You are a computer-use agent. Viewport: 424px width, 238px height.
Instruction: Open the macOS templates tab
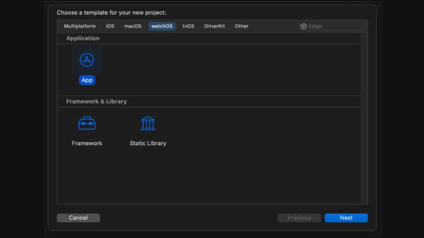[133, 26]
